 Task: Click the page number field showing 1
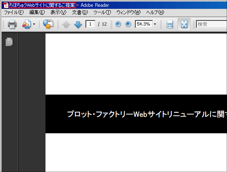click(x=90, y=24)
